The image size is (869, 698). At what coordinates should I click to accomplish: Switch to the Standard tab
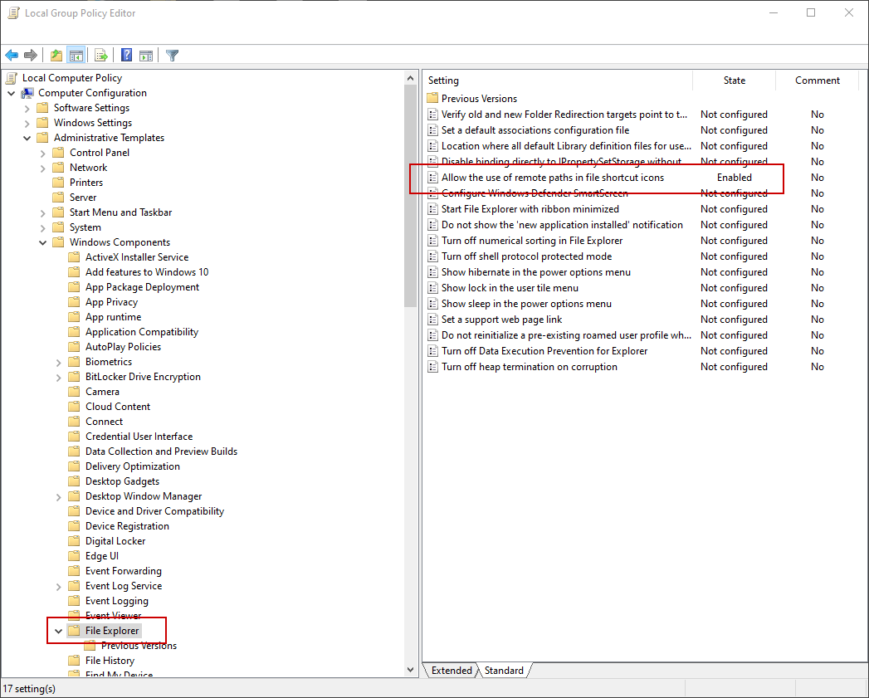[x=504, y=671]
